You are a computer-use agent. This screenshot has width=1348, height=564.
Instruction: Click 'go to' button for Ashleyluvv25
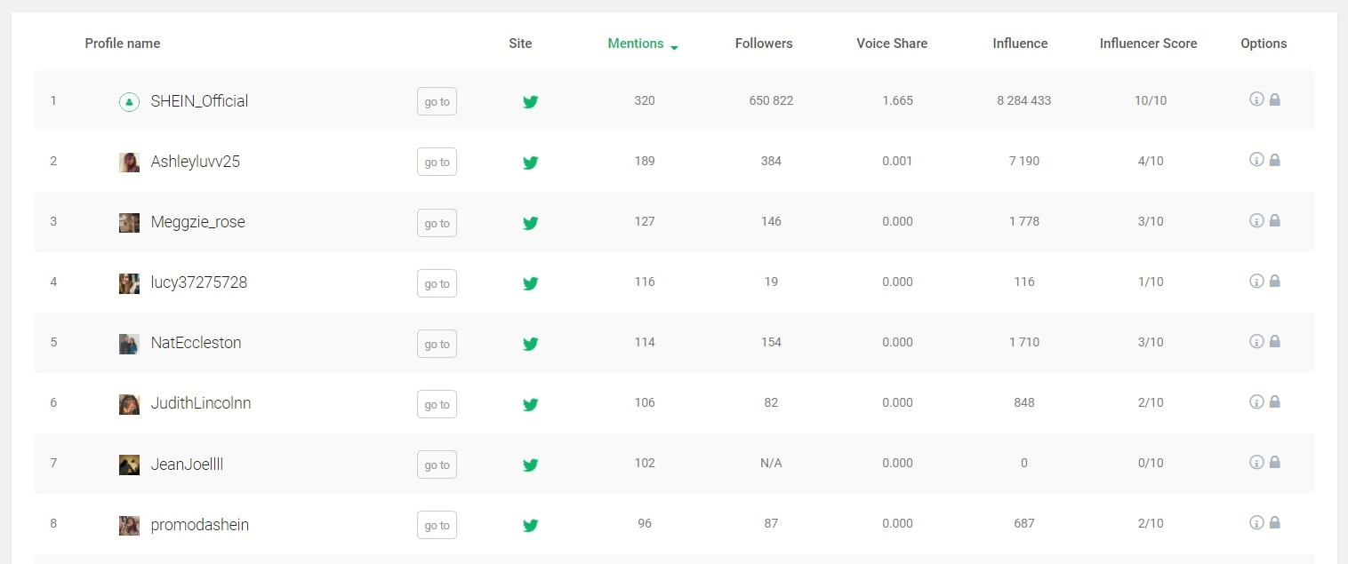pos(437,162)
